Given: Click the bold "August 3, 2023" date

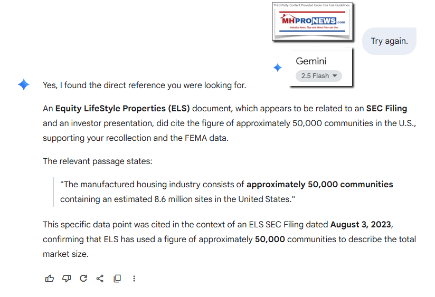Looking at the screenshot, I should point(361,225).
